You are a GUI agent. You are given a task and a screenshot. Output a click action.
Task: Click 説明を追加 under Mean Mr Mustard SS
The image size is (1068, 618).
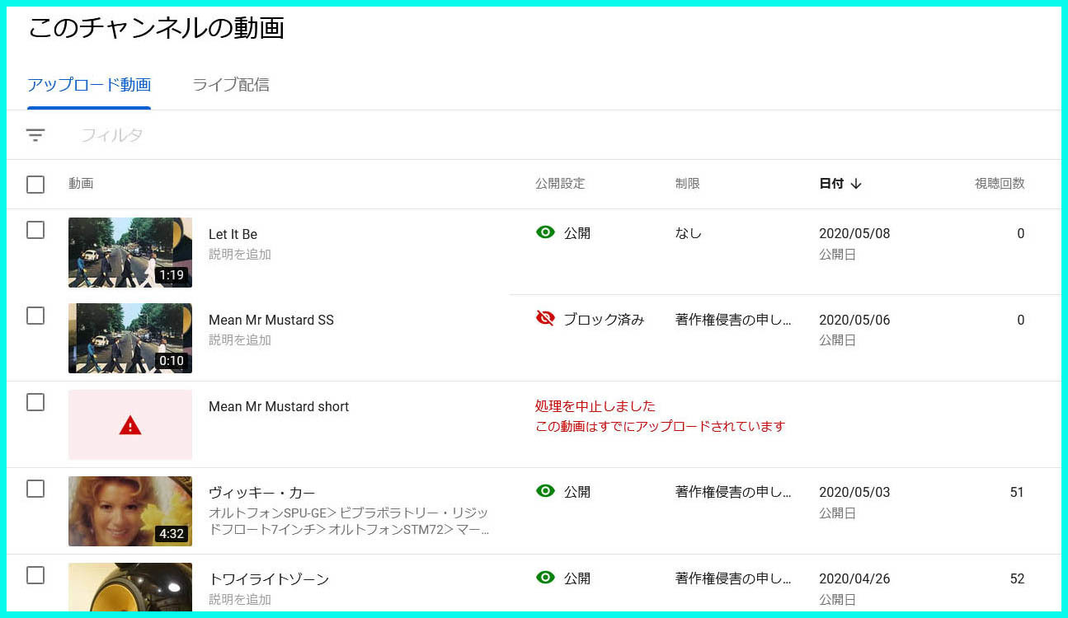[240, 340]
